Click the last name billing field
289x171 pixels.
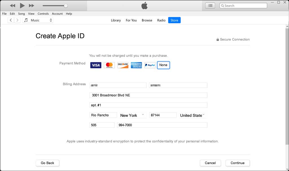pos(178,85)
